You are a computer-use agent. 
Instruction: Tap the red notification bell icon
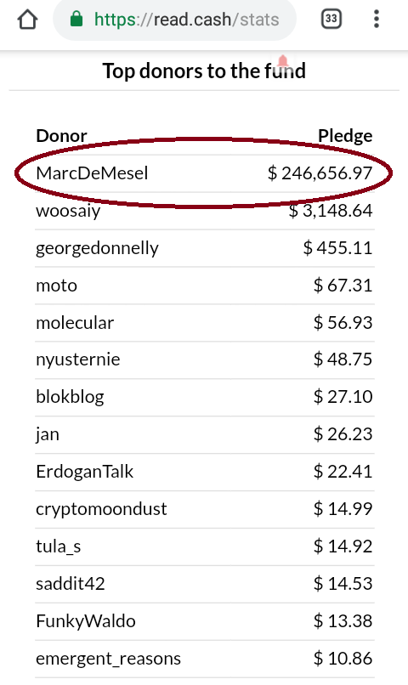click(x=283, y=60)
